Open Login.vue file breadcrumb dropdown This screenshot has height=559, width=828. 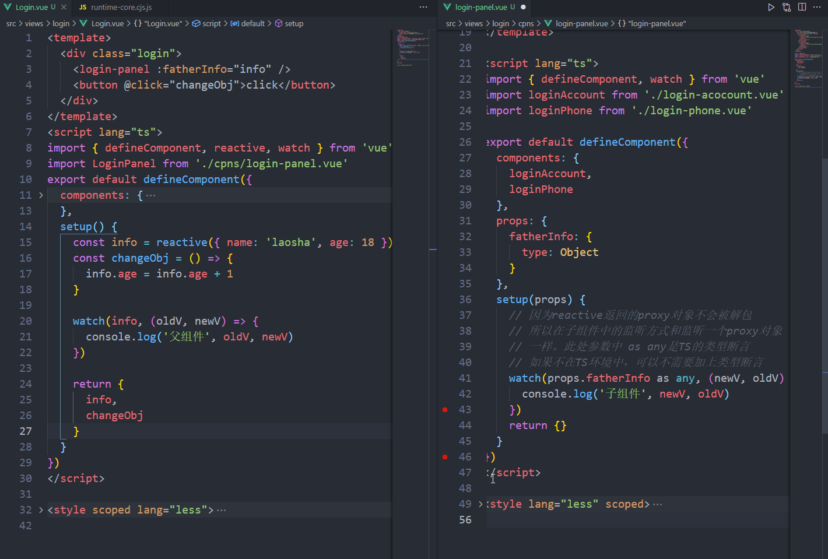pos(107,24)
